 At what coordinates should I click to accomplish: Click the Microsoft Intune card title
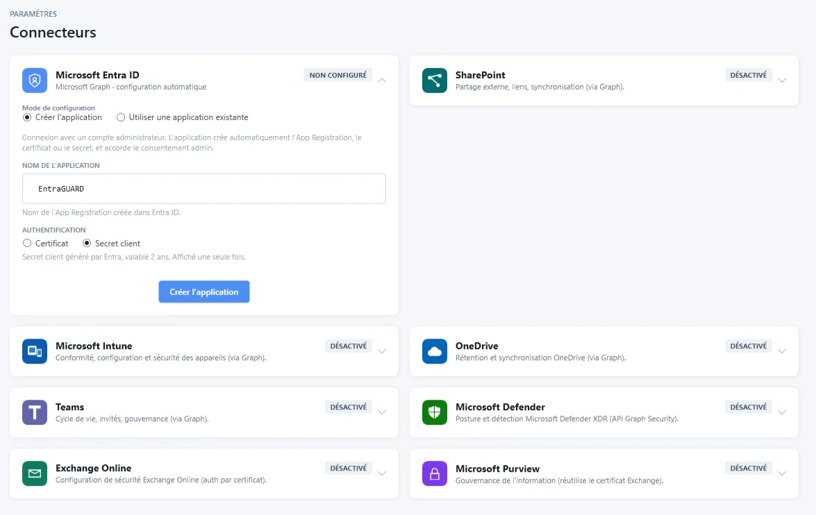pos(94,346)
